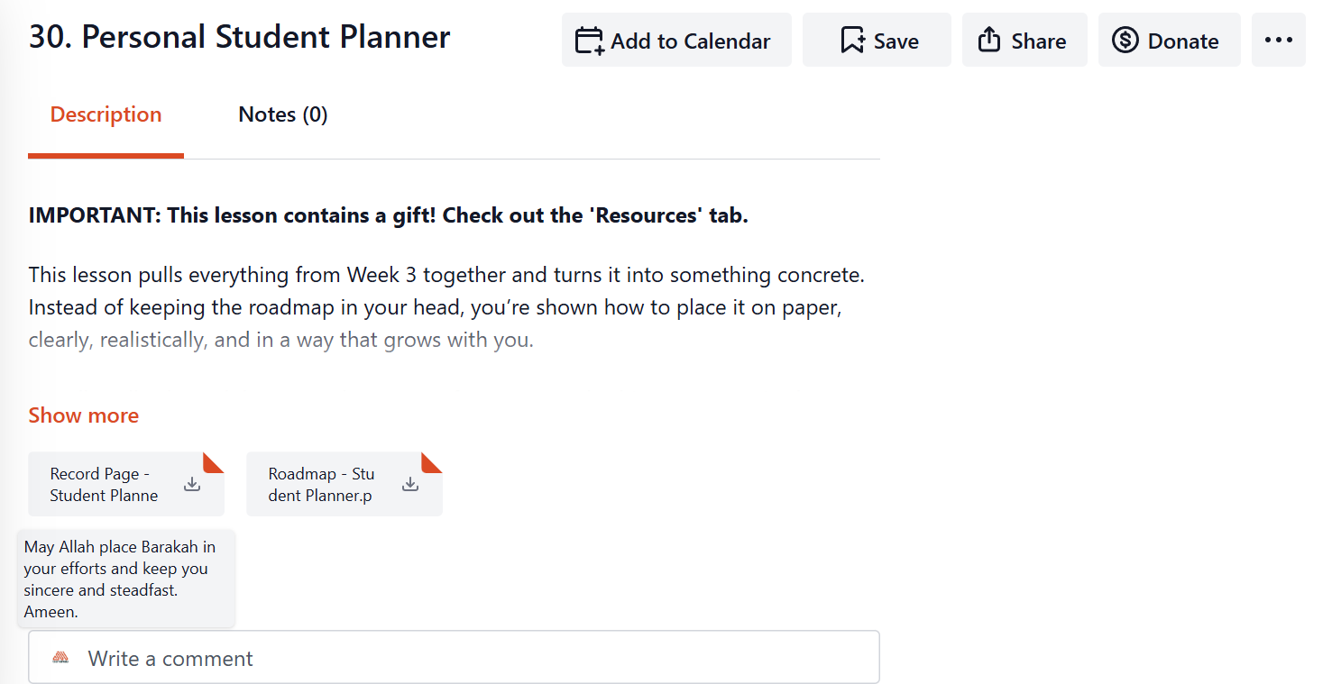This screenshot has width=1332, height=684.
Task: Switch to the Description tab
Action: [x=106, y=114]
